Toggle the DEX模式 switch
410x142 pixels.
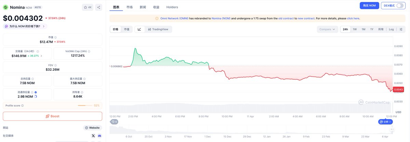coord(399,6)
